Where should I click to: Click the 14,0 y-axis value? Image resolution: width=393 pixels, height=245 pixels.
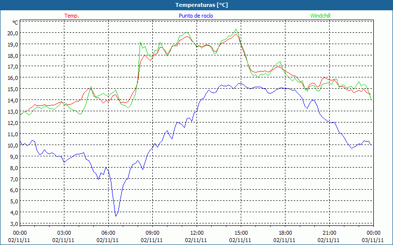click(13, 100)
